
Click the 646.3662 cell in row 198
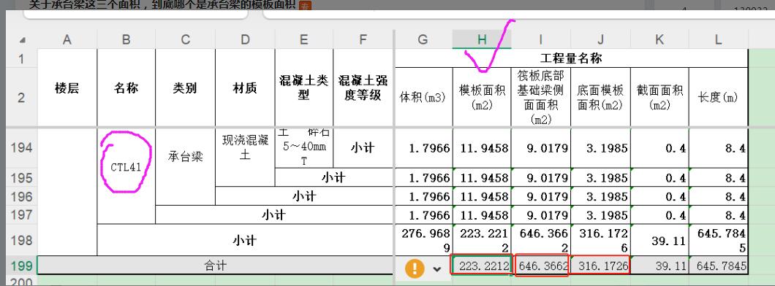click(x=541, y=240)
